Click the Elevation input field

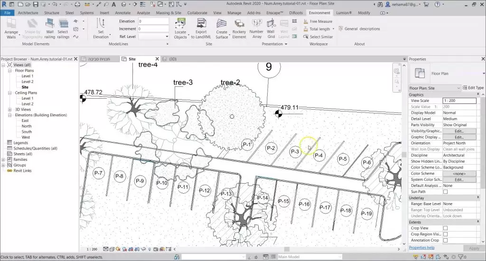[153, 21]
